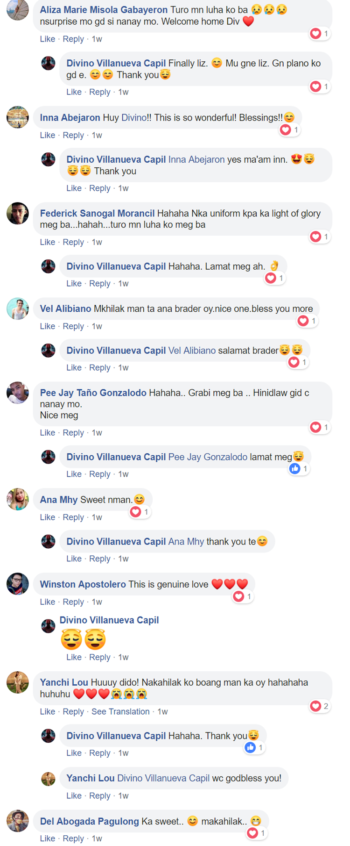Click heart reaction on Inna Abejaron's comment
Screen dimensions: 350x846
(290, 130)
